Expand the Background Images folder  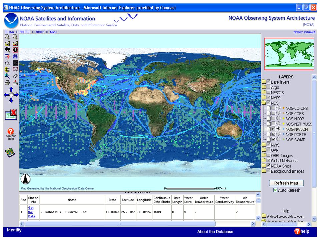(264, 171)
